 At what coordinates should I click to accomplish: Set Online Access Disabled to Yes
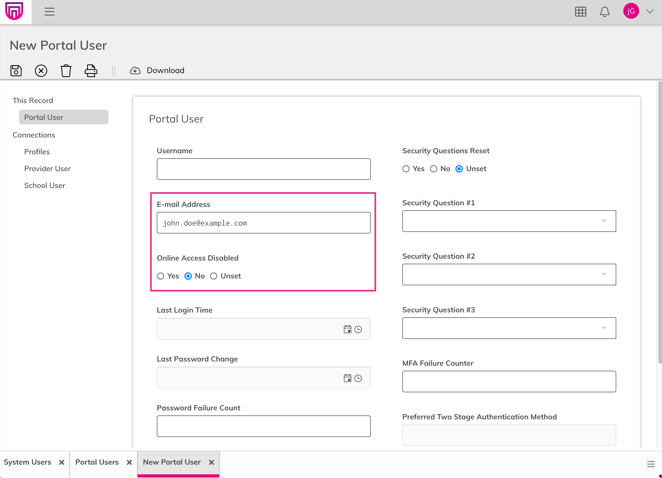(161, 276)
